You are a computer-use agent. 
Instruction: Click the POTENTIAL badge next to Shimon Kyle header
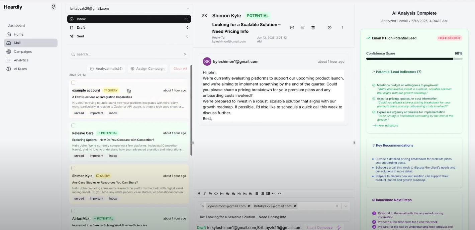point(258,16)
